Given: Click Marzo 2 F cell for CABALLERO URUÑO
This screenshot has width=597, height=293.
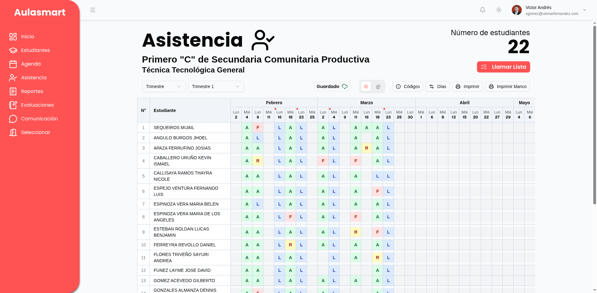Looking at the screenshot, I should [323, 161].
